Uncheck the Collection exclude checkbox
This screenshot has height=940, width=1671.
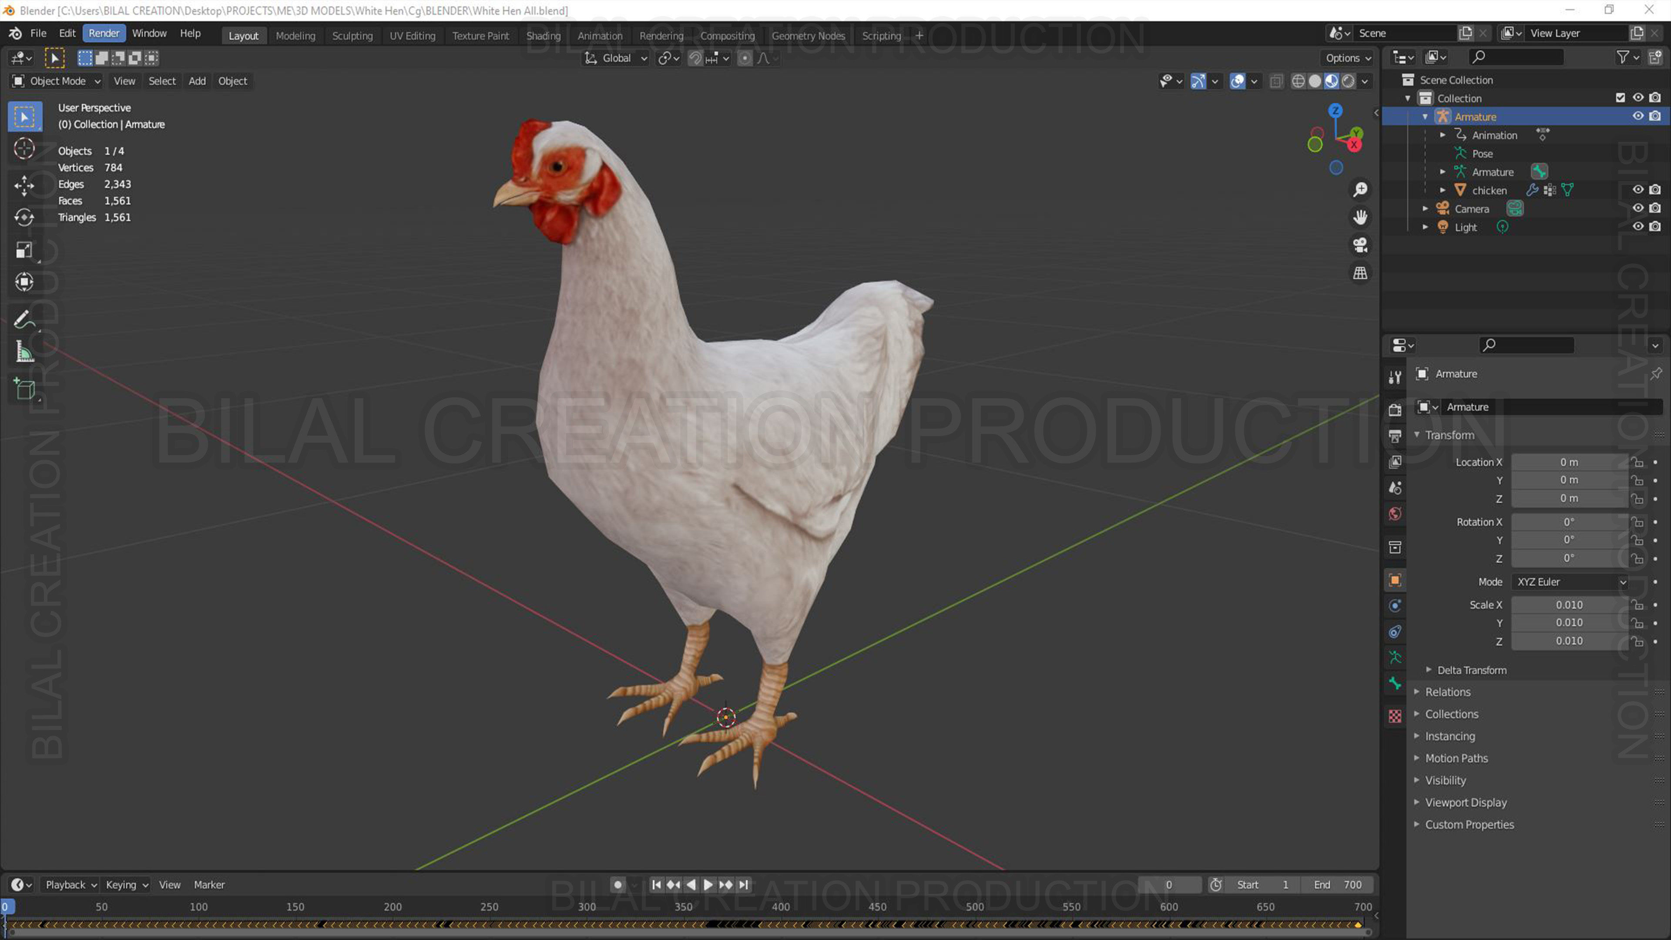click(x=1621, y=97)
